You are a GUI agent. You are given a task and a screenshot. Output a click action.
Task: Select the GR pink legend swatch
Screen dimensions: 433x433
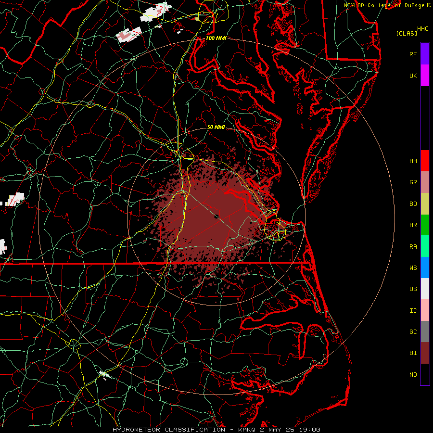[425, 182]
